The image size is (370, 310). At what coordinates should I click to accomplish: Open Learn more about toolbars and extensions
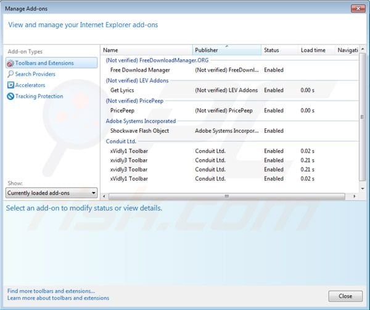pos(58,298)
